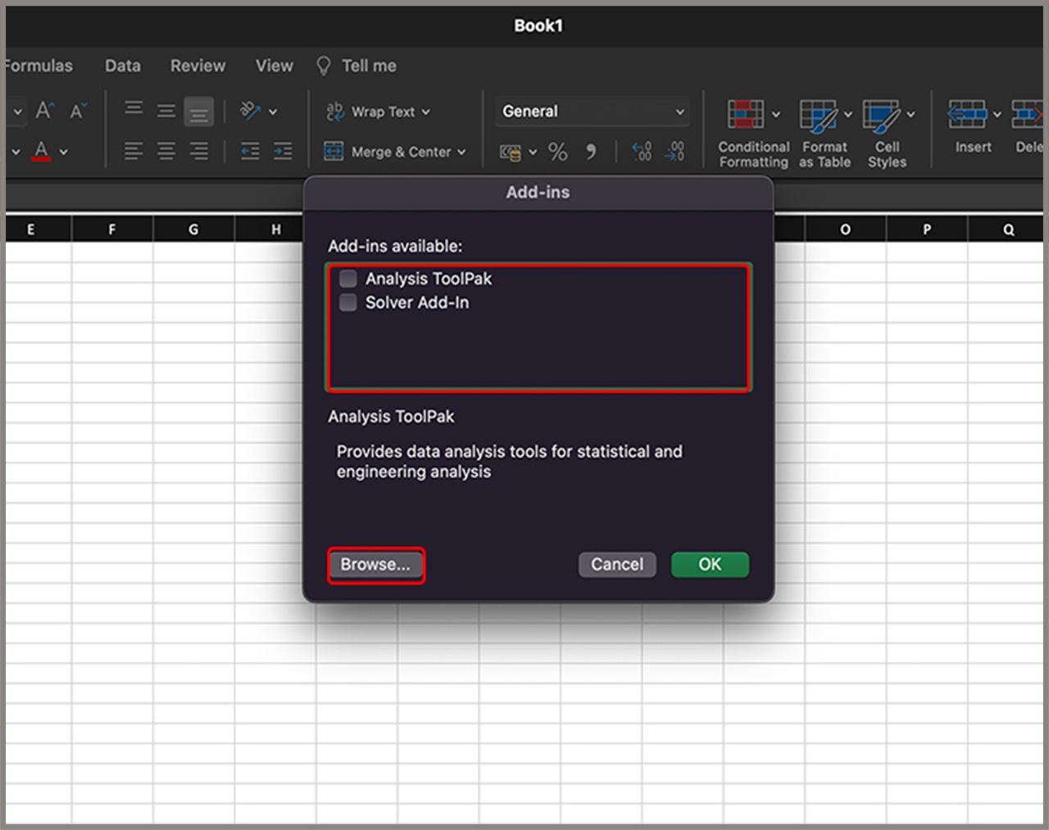The width and height of the screenshot is (1049, 830).
Task: Expand the Conditional Formatting dropdown arrow
Action: pyautogui.click(x=776, y=115)
